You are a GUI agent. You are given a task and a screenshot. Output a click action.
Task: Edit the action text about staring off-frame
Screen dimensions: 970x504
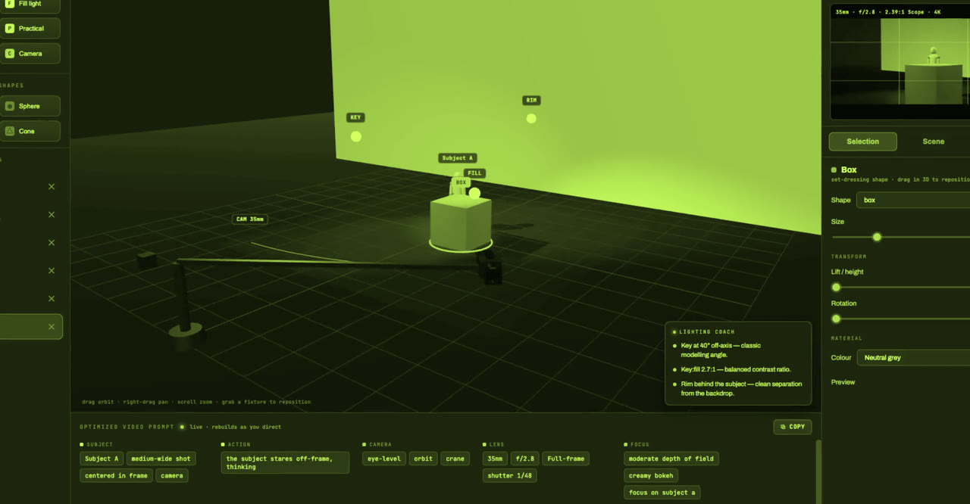pyautogui.click(x=285, y=462)
